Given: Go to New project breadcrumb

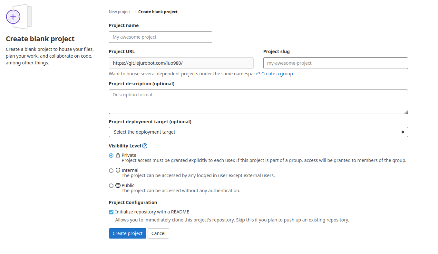Looking at the screenshot, I should [120, 12].
